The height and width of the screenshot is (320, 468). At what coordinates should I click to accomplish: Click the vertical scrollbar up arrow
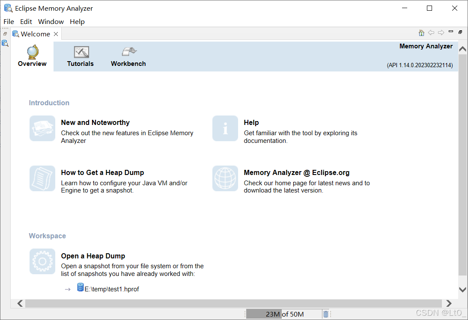(462, 49)
